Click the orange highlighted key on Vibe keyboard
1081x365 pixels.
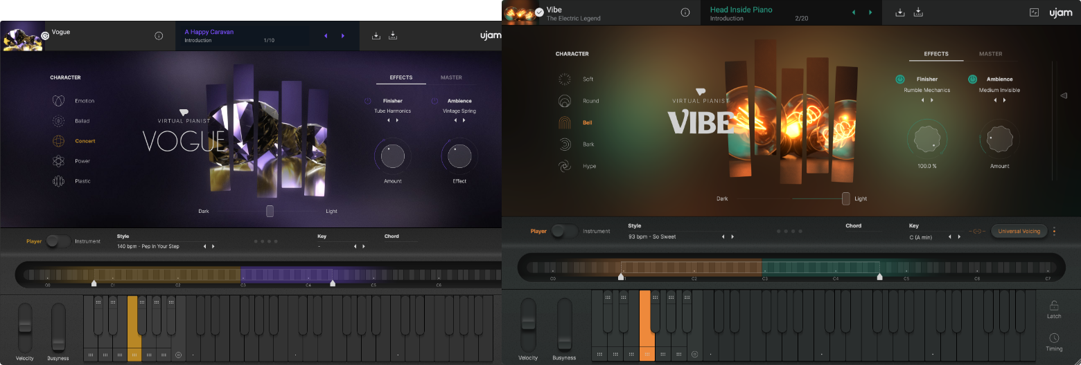click(x=646, y=325)
